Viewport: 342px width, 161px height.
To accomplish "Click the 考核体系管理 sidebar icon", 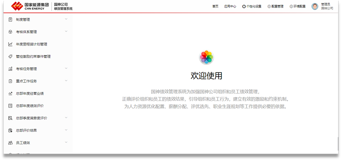I will [10, 32].
